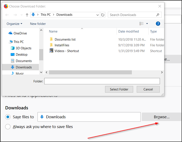Image resolution: width=182 pixels, height=142 pixels.
Task: Open the Organize dropdown menu
Action: pos(14,24)
